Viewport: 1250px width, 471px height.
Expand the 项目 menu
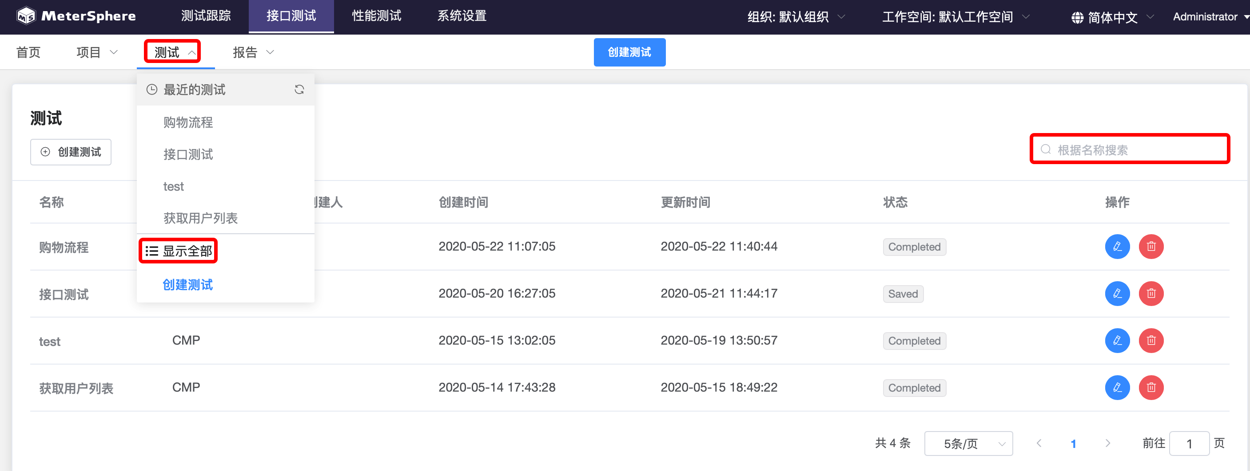(97, 52)
